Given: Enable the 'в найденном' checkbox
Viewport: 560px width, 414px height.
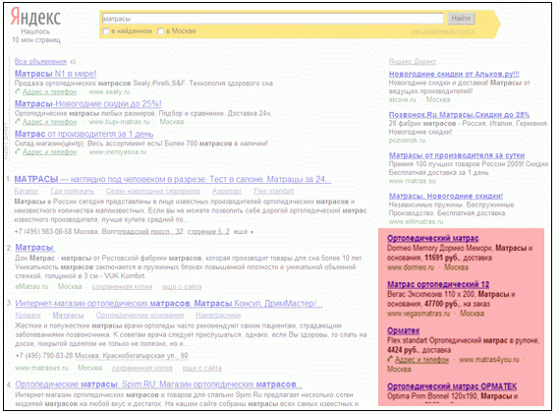Looking at the screenshot, I should click(x=106, y=31).
